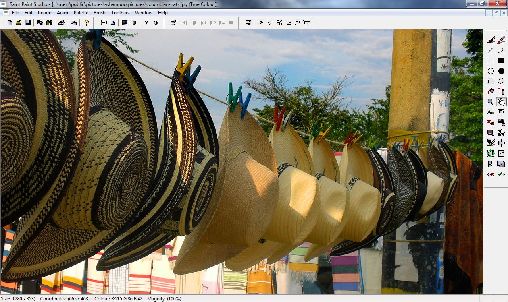The image size is (508, 302).
Task: Undo with the red X arrow icon
Action: click(491, 174)
